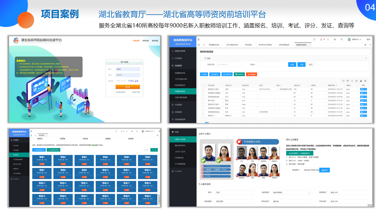Image resolution: width=376 pixels, height=212 pixels.
Task: Click the print icon above the 科目名称 table
Action: 356,81
